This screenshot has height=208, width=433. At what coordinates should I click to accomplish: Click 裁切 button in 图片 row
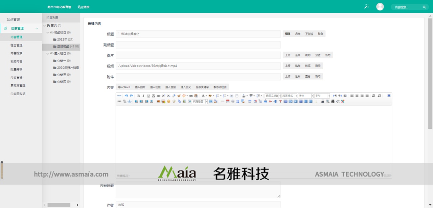307,55
